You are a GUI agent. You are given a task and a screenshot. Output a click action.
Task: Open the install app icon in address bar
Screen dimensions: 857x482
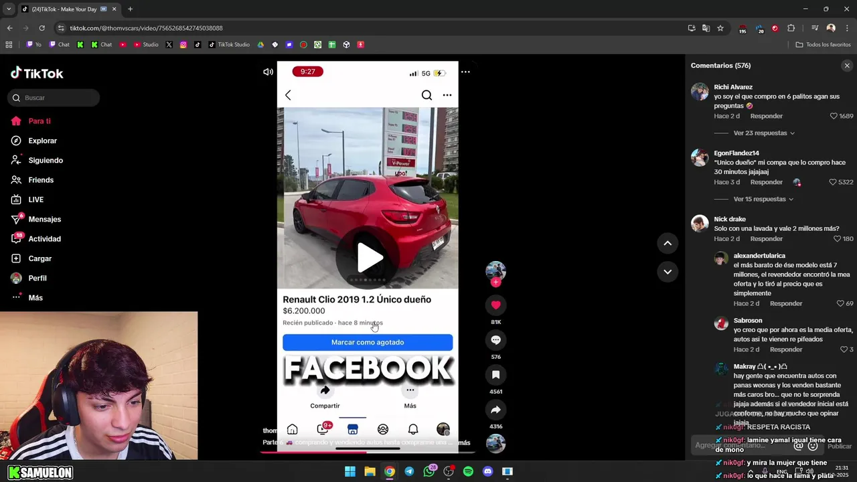coord(692,28)
